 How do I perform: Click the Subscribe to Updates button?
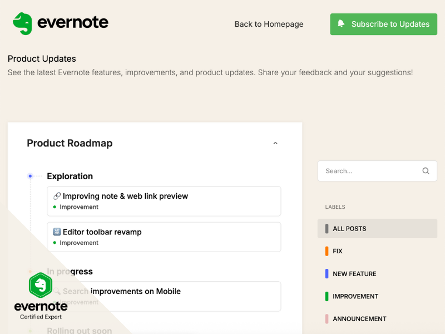[383, 24]
